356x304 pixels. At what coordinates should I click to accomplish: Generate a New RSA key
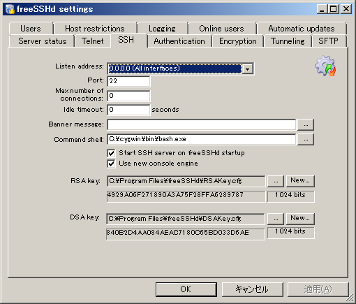(x=300, y=181)
